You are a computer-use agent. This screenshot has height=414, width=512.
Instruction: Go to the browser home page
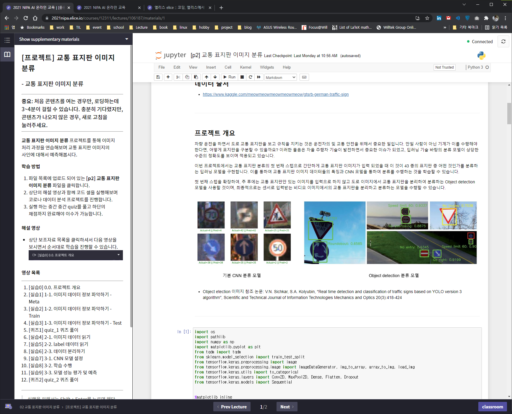tap(35, 18)
